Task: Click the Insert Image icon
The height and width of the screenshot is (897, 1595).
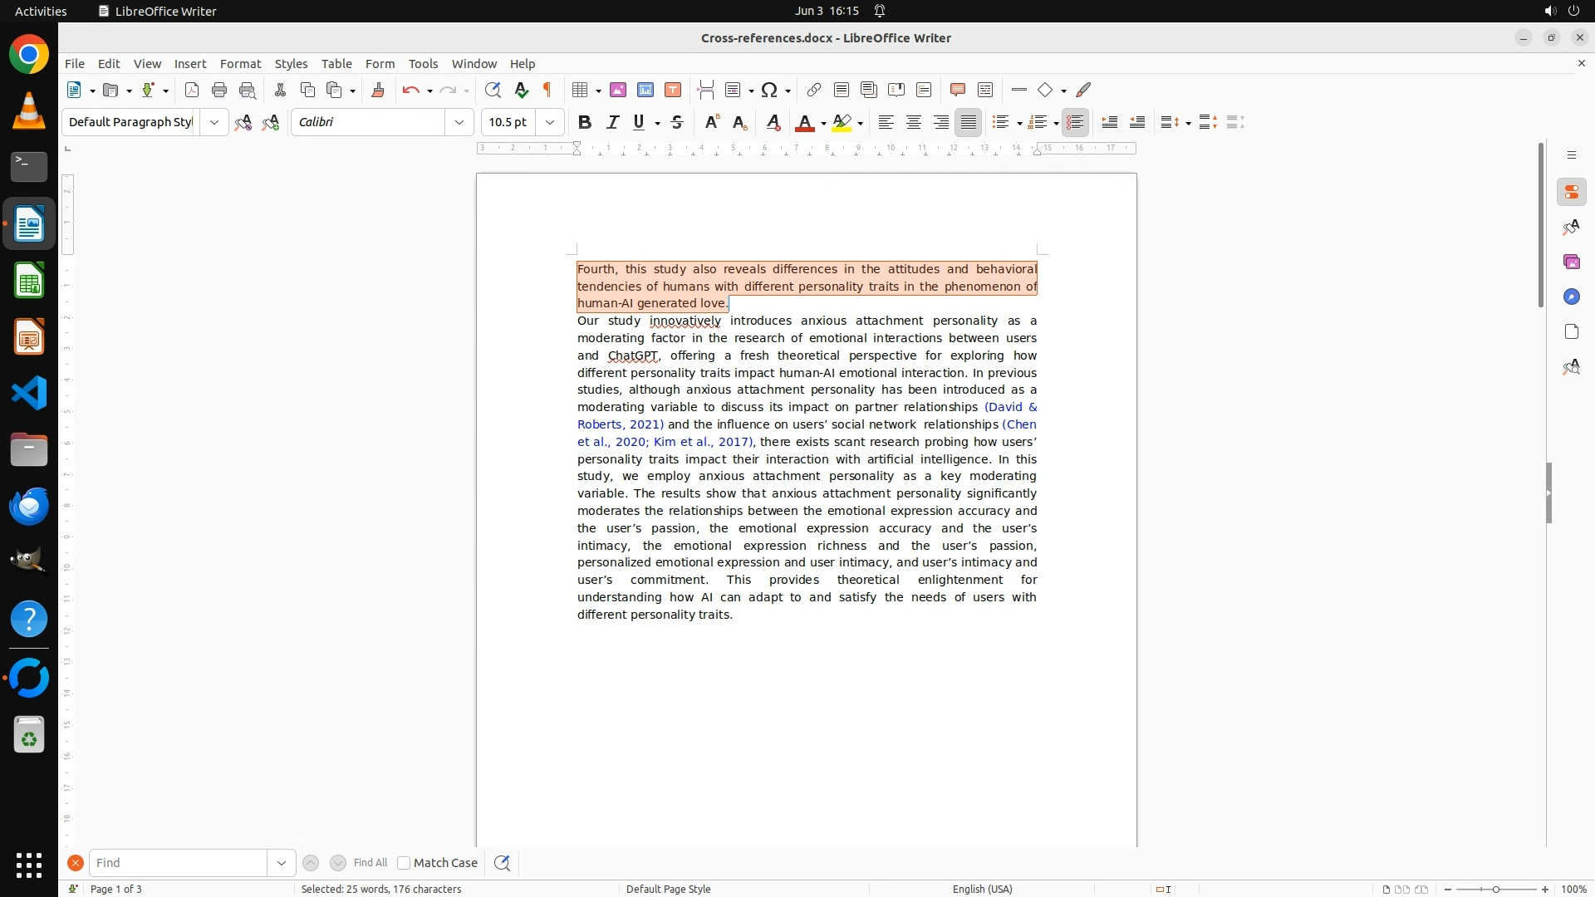Action: [618, 91]
